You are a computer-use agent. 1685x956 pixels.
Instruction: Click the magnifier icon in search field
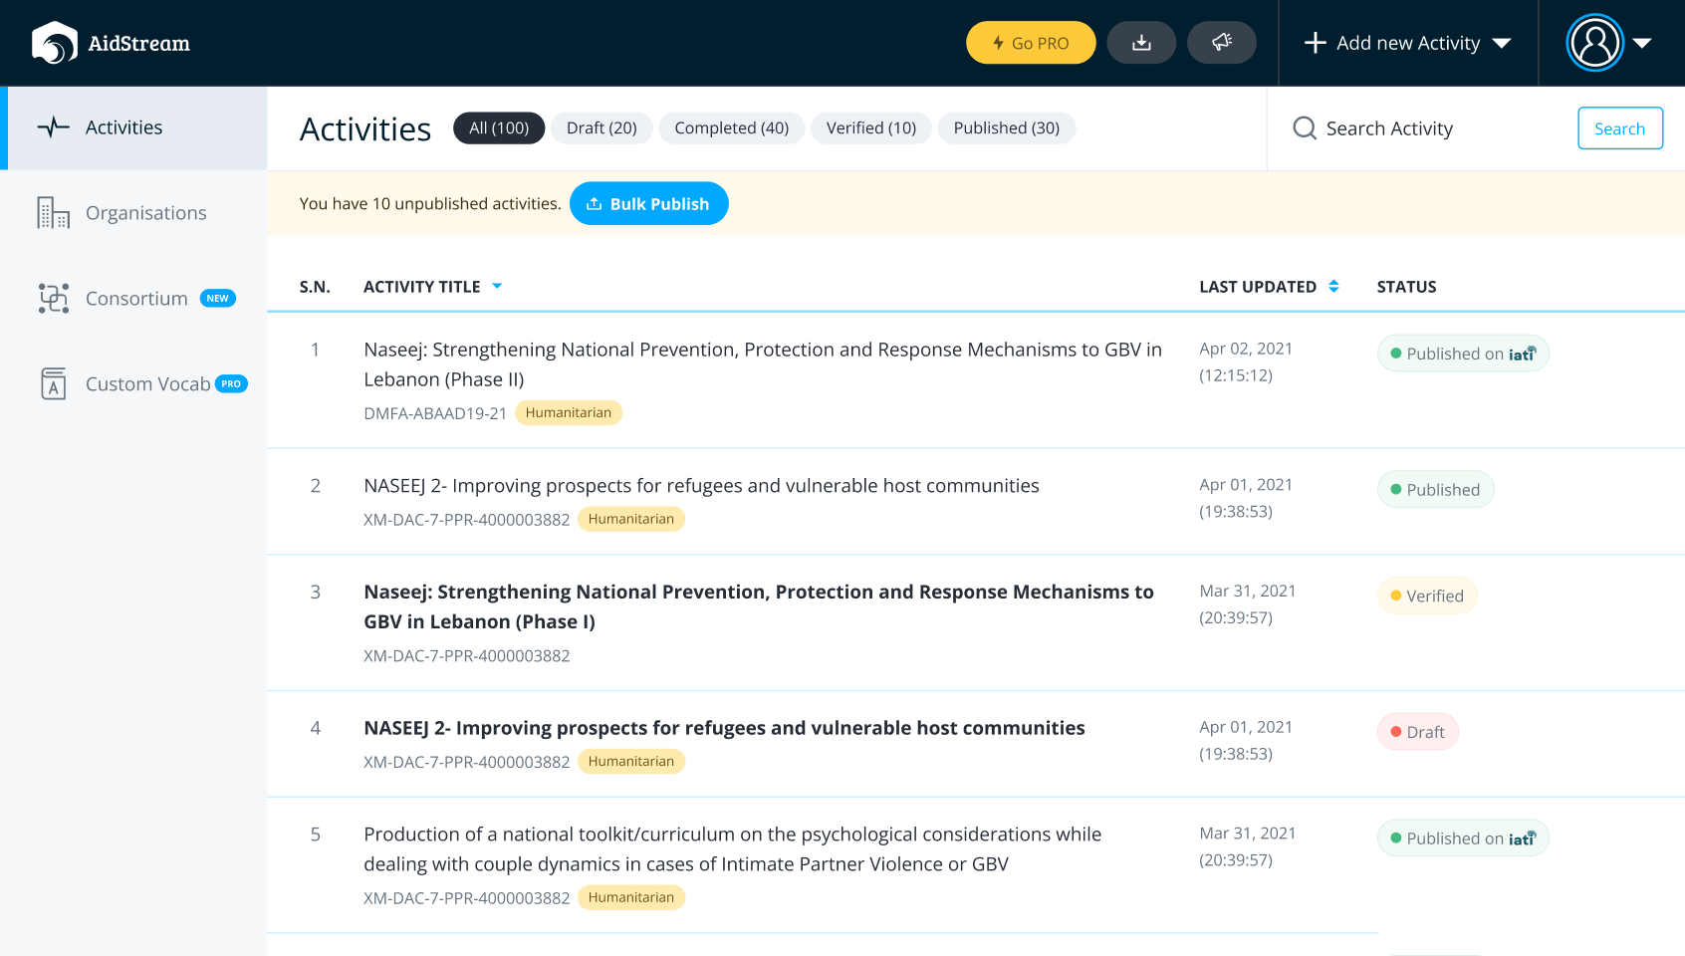coord(1305,128)
